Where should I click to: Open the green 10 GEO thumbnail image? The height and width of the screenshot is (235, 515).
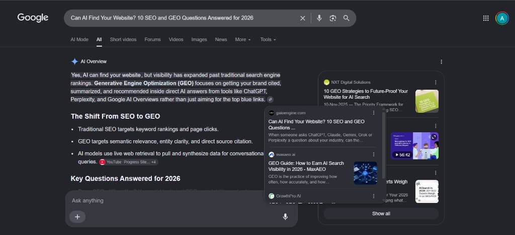(426, 101)
